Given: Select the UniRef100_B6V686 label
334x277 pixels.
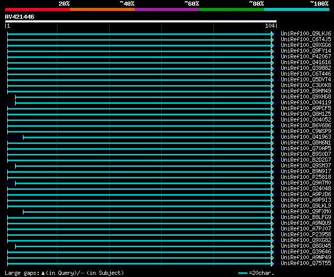Looking at the screenshot, I should 306,126.
